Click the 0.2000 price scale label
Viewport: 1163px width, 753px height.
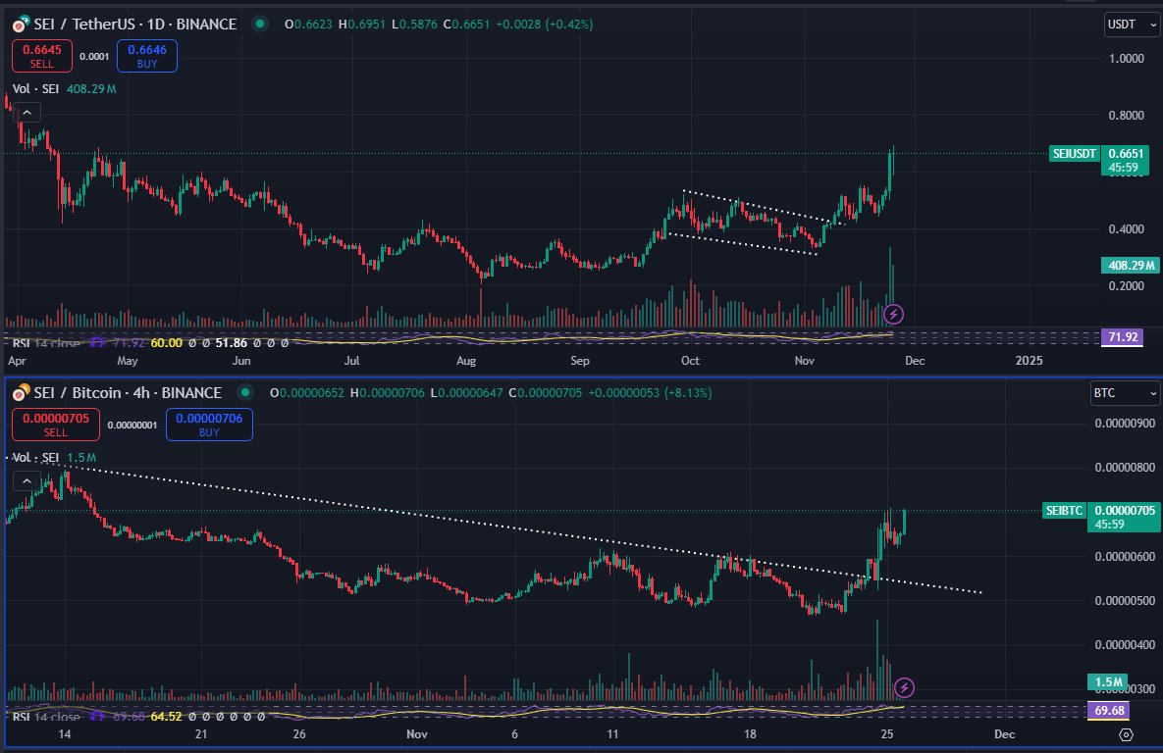[x=1126, y=285]
